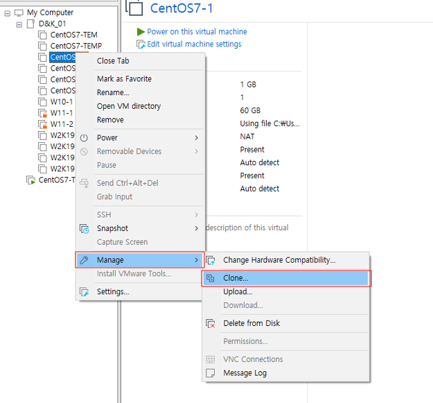433x403 pixels.
Task: Click the 1 GB memory value
Action: pyautogui.click(x=248, y=85)
